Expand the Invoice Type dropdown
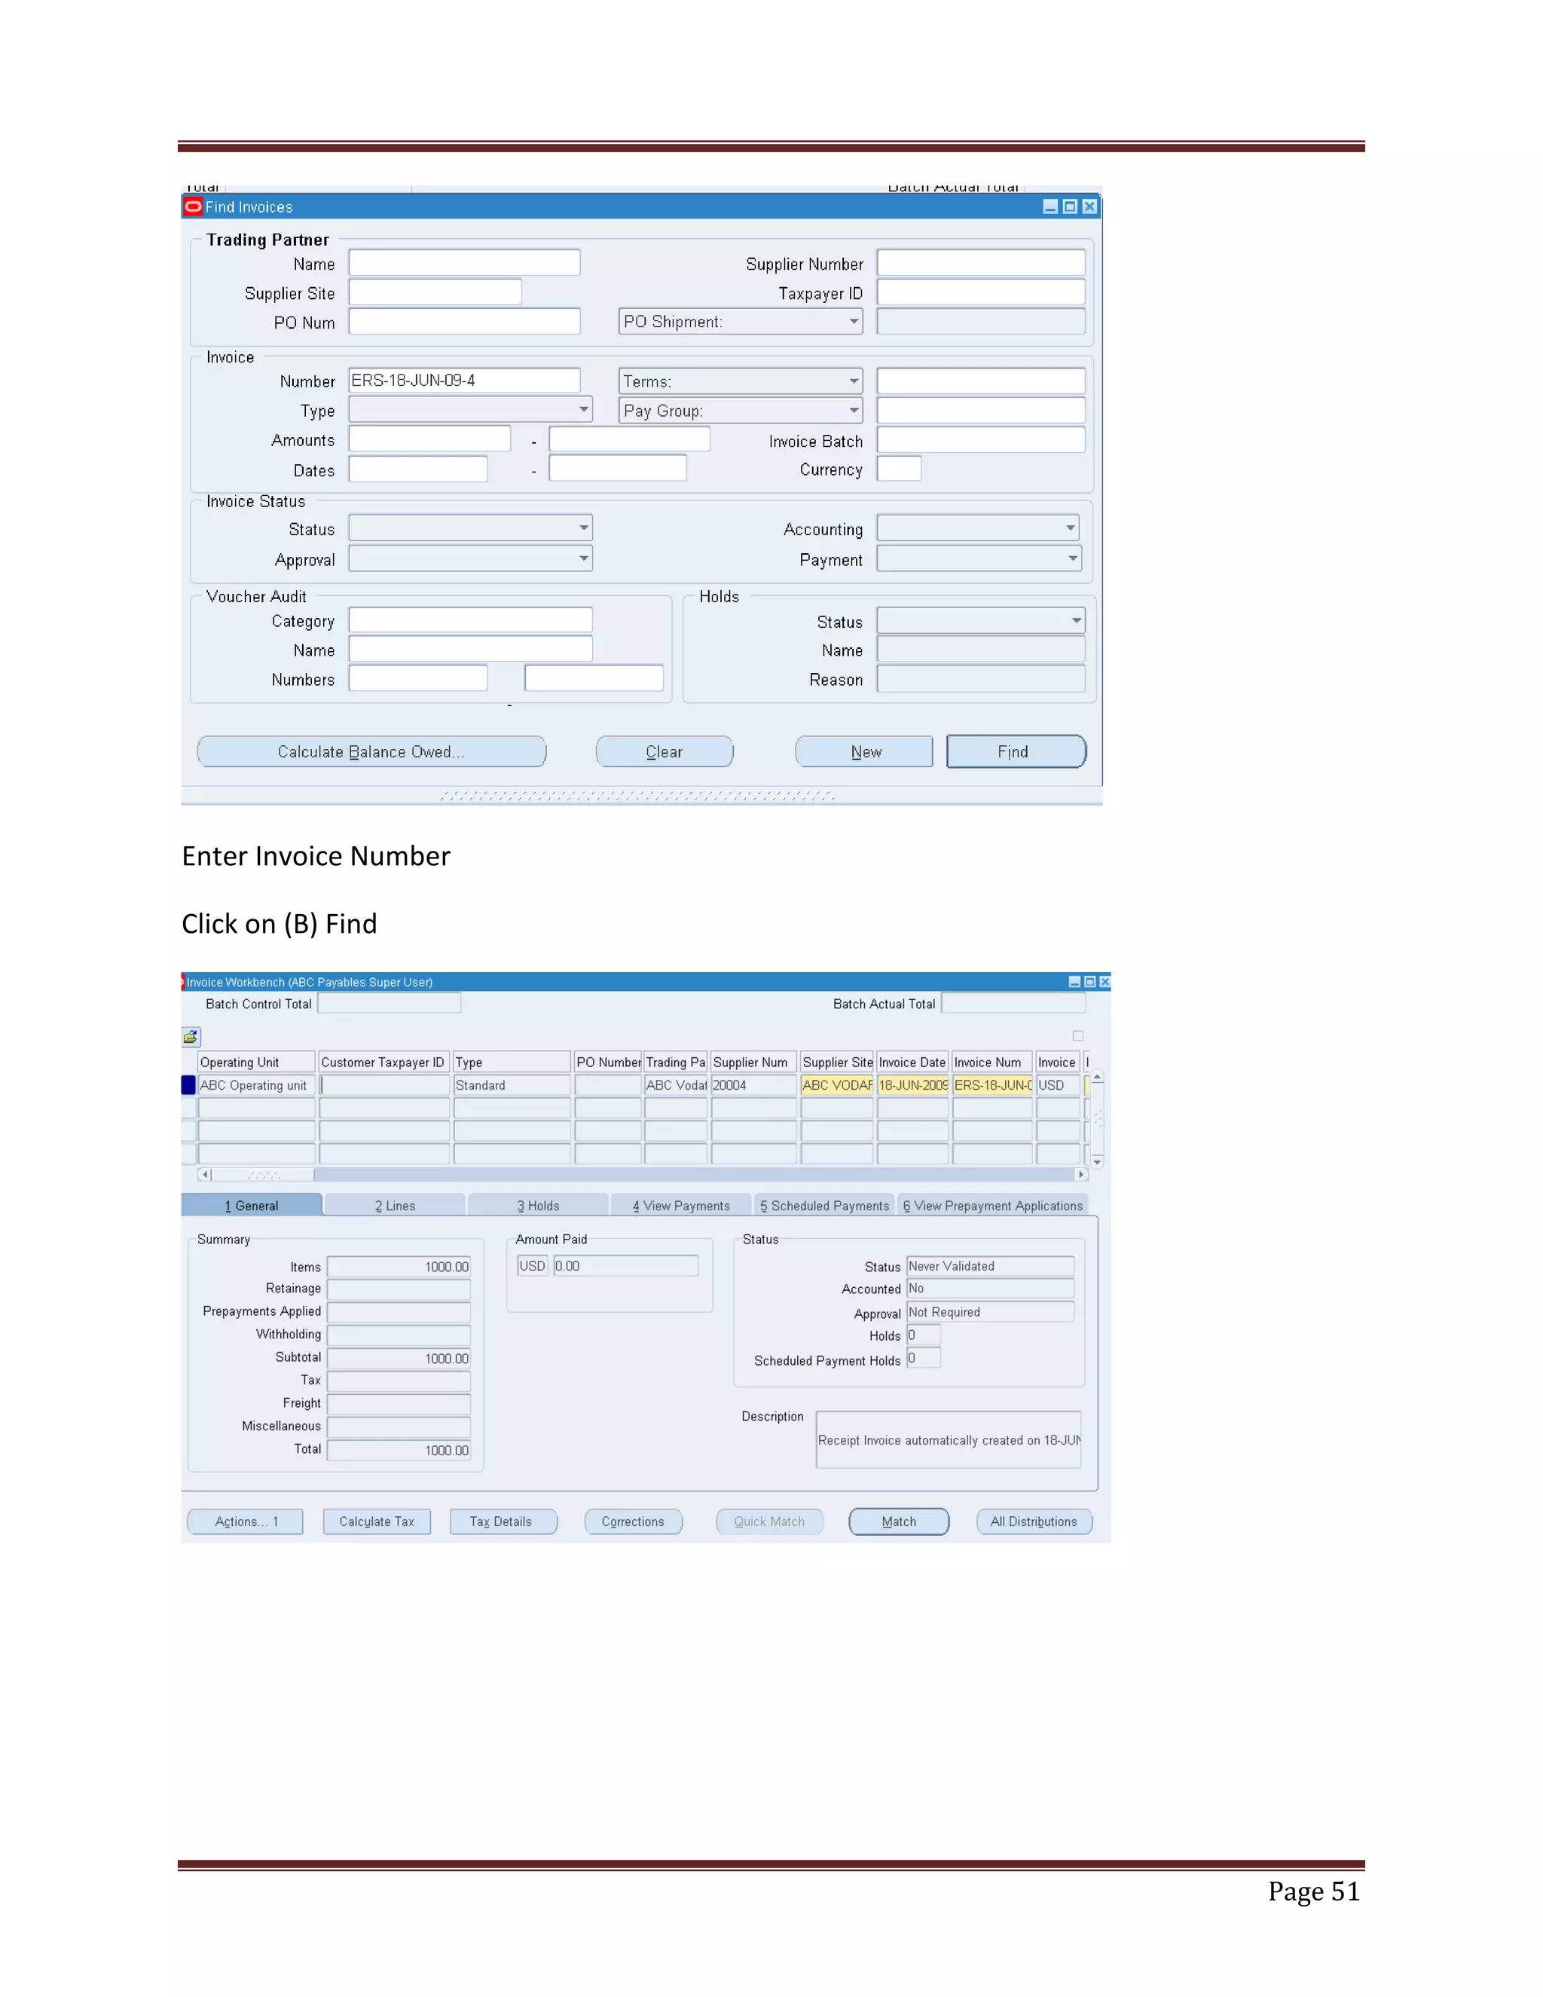The height and width of the screenshot is (1997, 1543). click(471, 410)
